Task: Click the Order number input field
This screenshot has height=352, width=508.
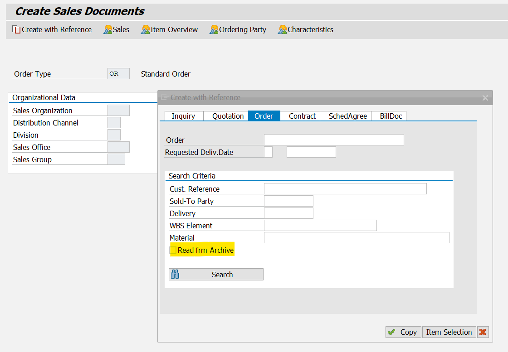Action: point(334,140)
